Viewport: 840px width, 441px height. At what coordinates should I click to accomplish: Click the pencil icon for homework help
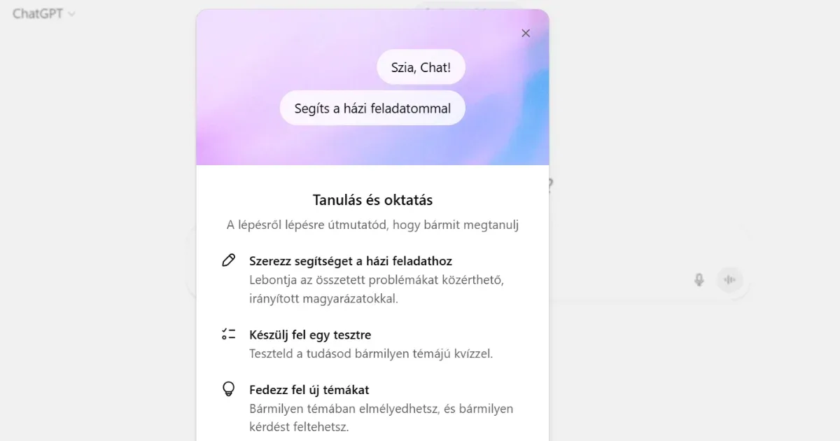pyautogui.click(x=228, y=260)
